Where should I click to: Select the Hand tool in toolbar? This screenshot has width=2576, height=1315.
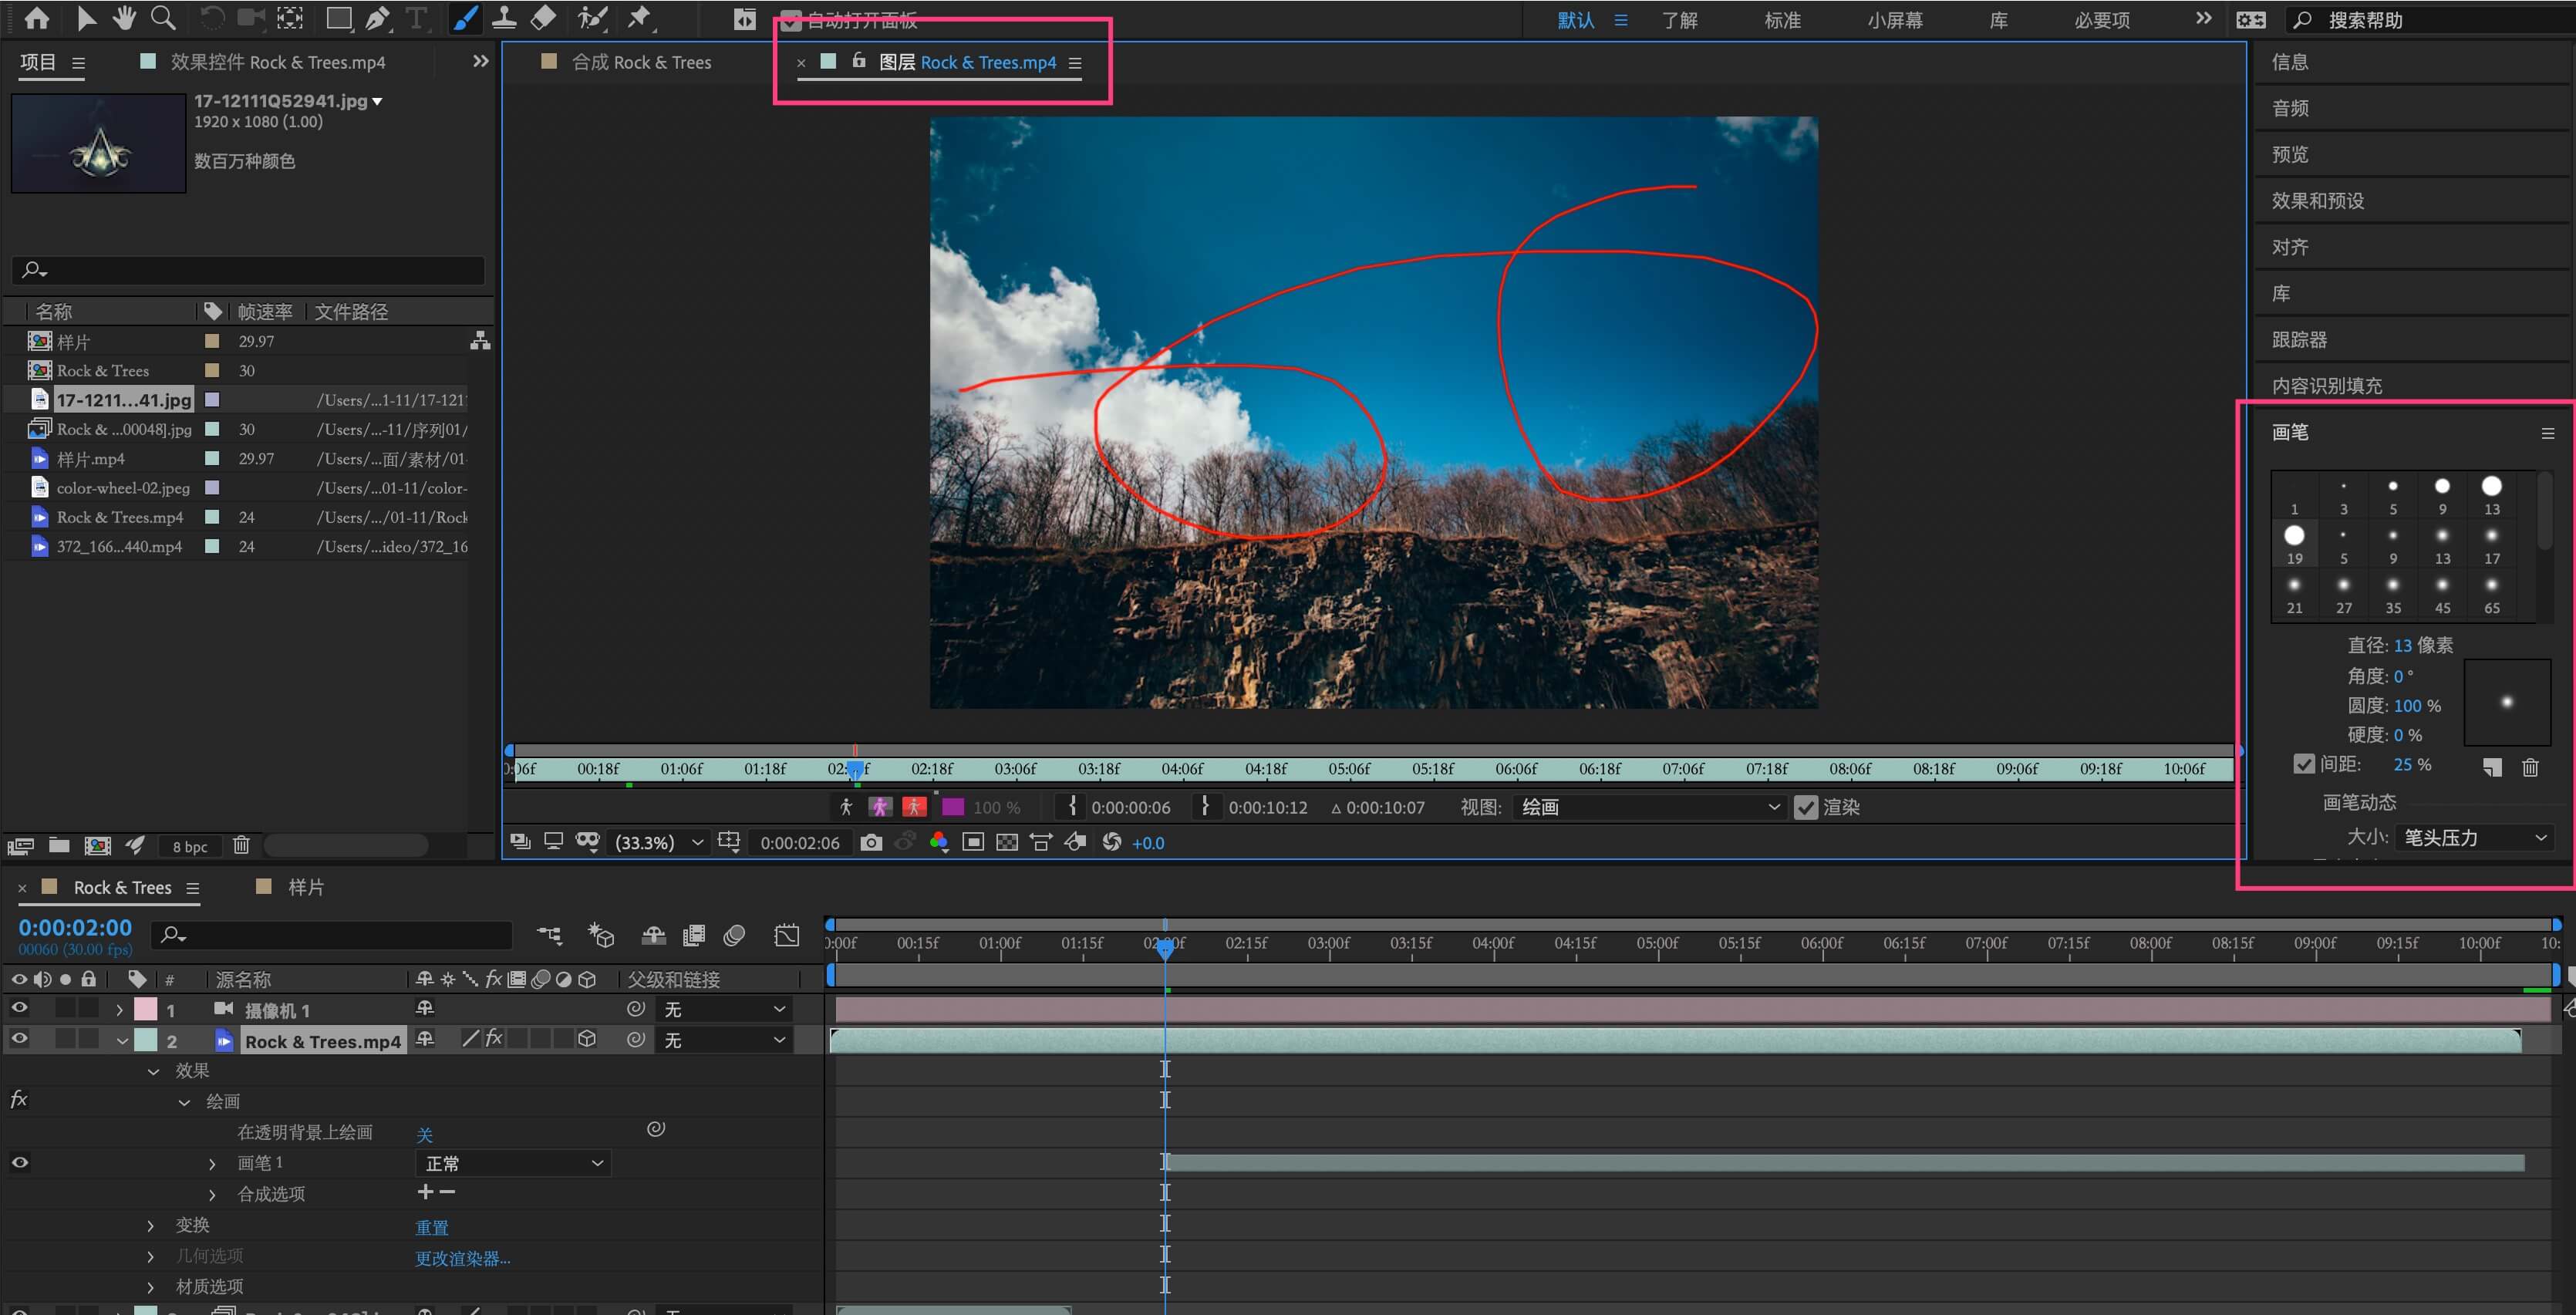point(124,18)
